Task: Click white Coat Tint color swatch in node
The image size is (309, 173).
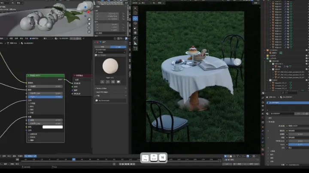Action: [x=53, y=127]
